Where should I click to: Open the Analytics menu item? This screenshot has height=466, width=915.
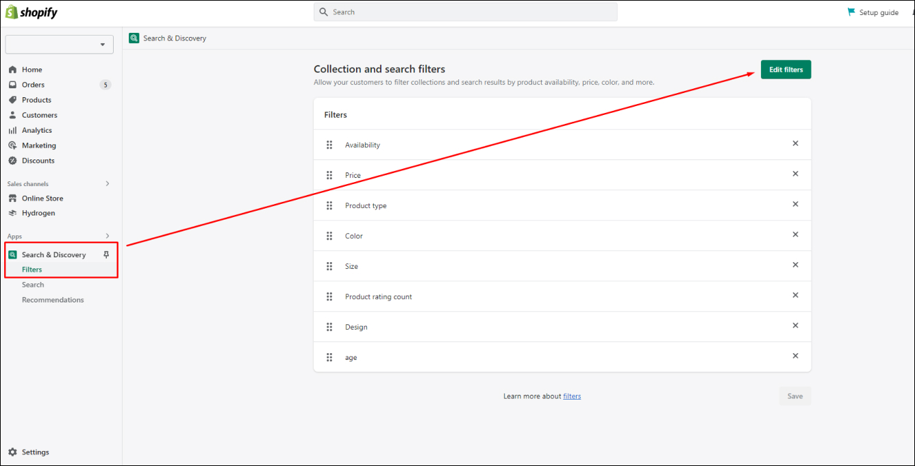pos(37,130)
